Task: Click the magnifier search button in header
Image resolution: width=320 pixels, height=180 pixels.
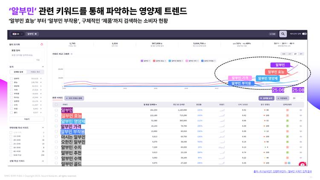Action: click(283, 34)
